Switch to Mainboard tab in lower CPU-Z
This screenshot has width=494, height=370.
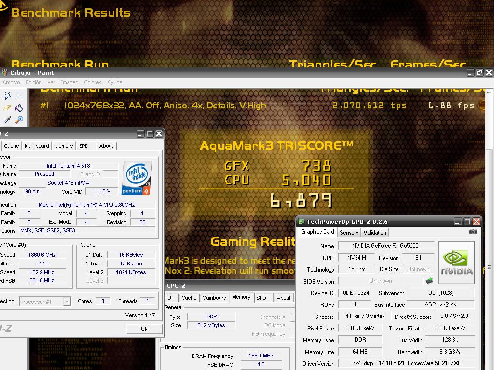(215, 298)
